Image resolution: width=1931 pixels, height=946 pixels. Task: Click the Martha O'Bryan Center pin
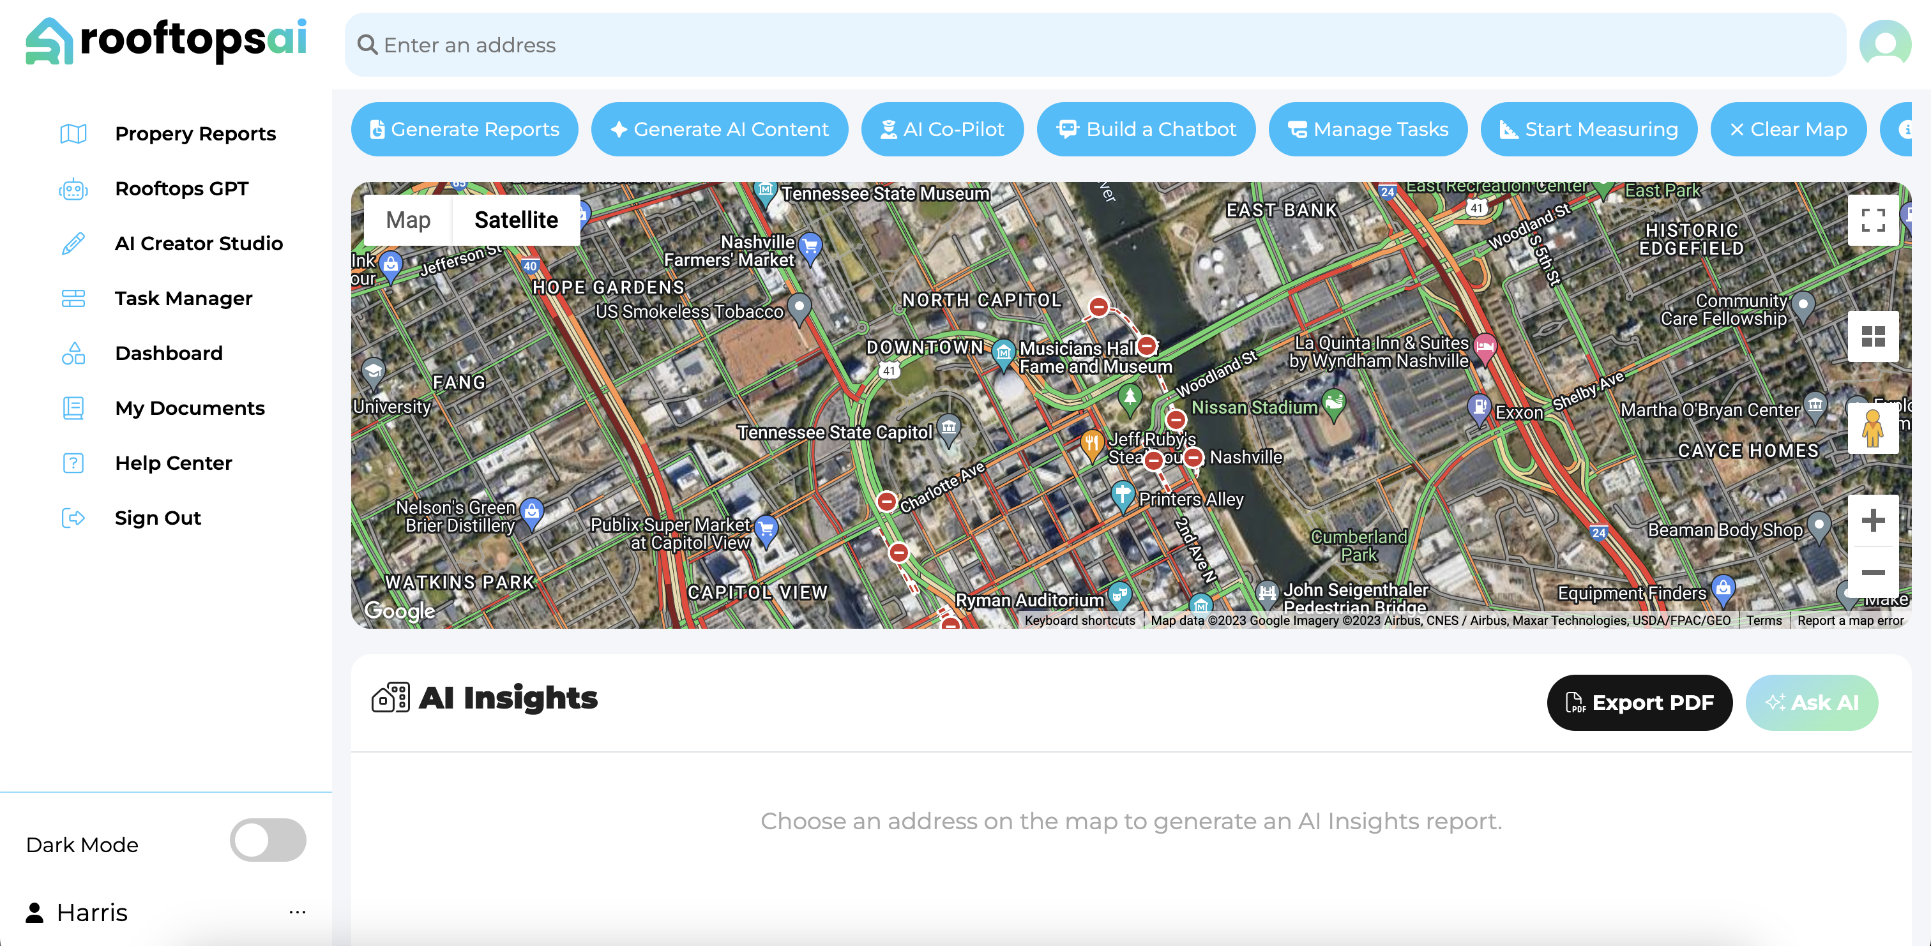(1815, 407)
